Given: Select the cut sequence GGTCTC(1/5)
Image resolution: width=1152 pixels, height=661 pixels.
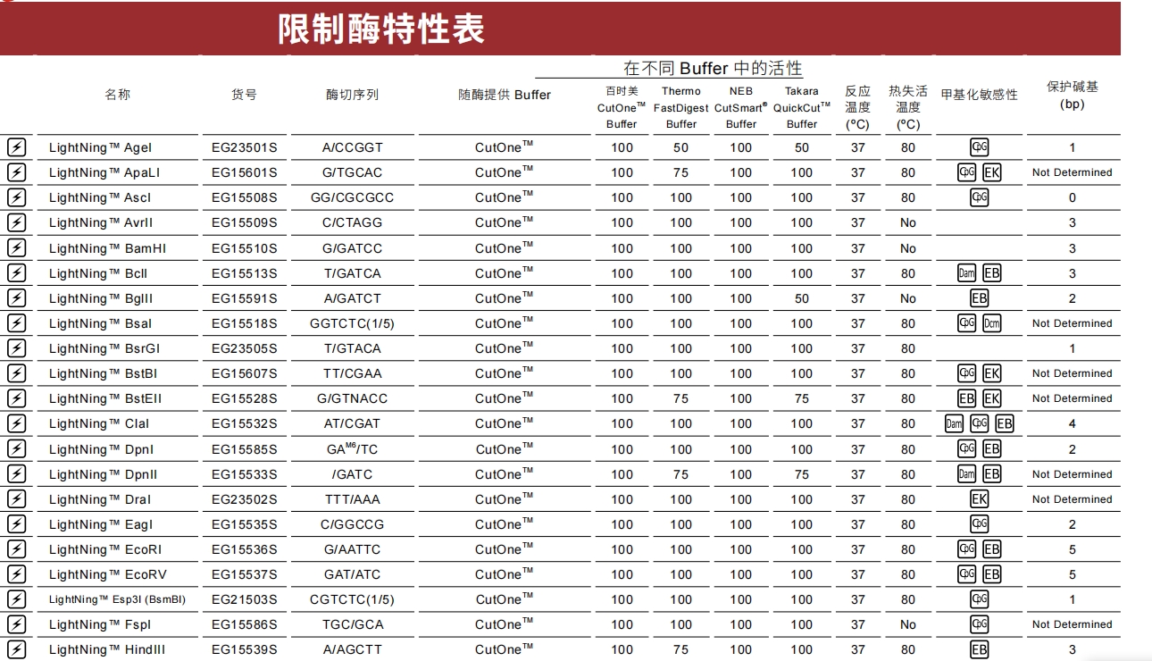Looking at the screenshot, I should 352,323.
